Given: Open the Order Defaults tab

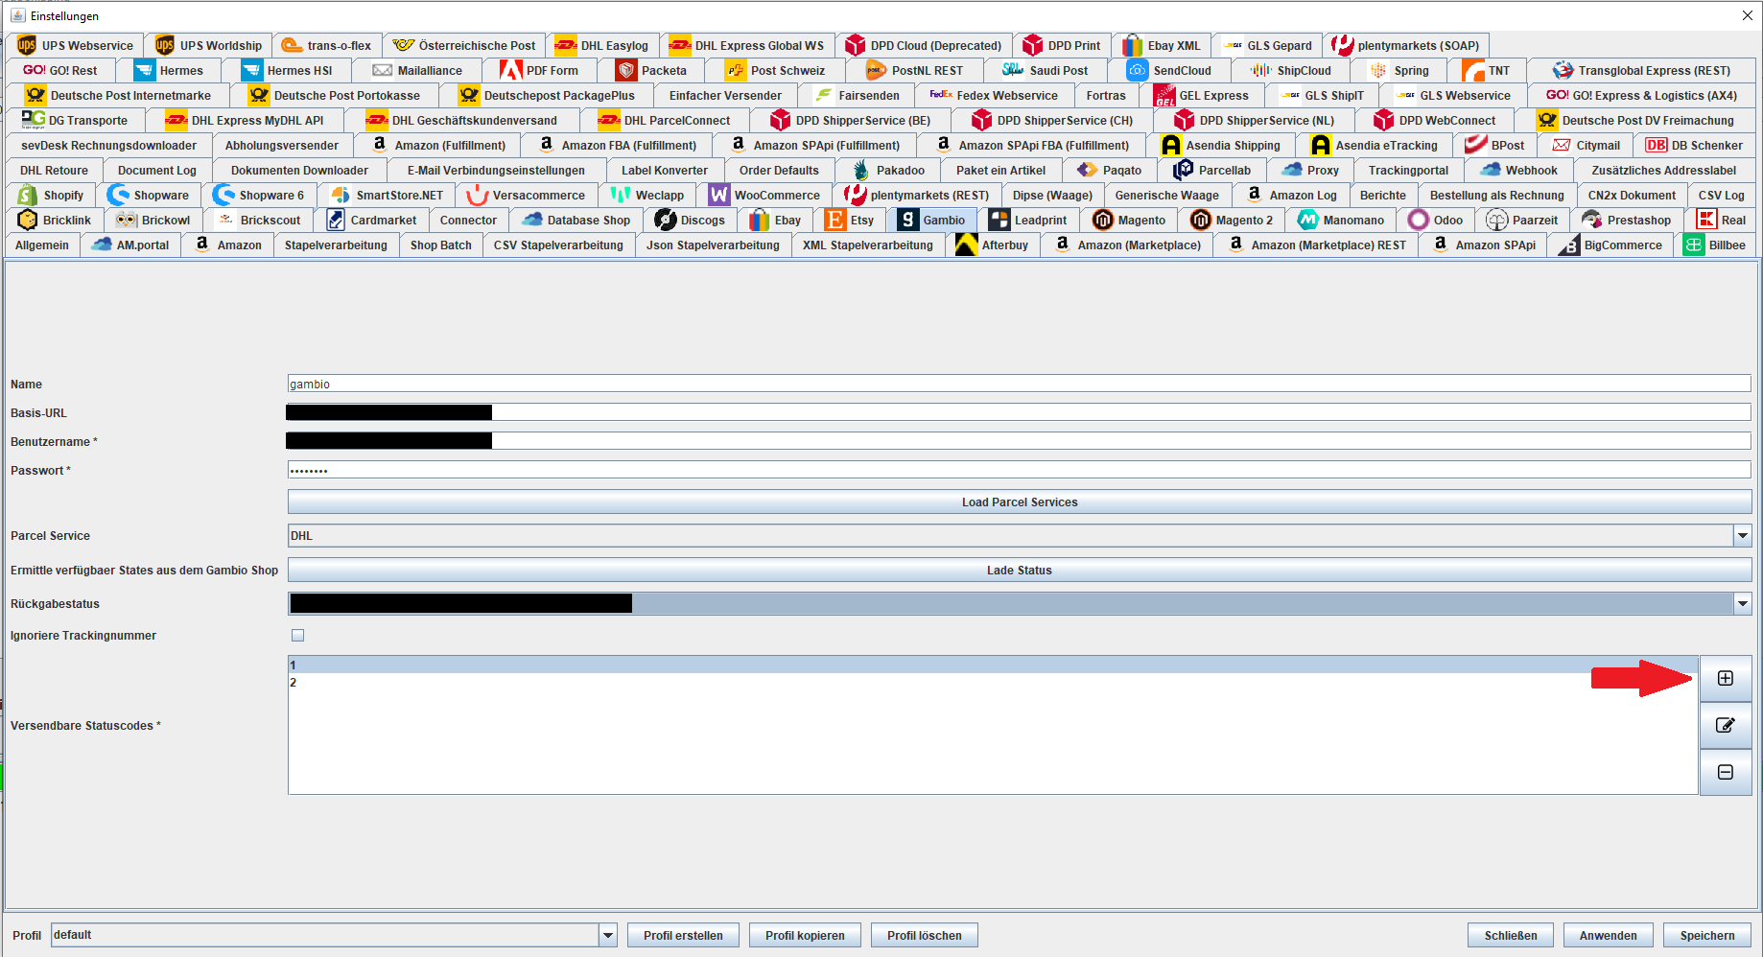Looking at the screenshot, I should click(779, 170).
